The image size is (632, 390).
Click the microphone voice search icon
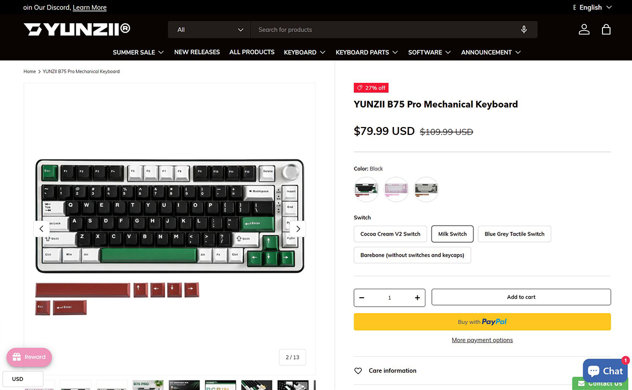[x=524, y=30]
